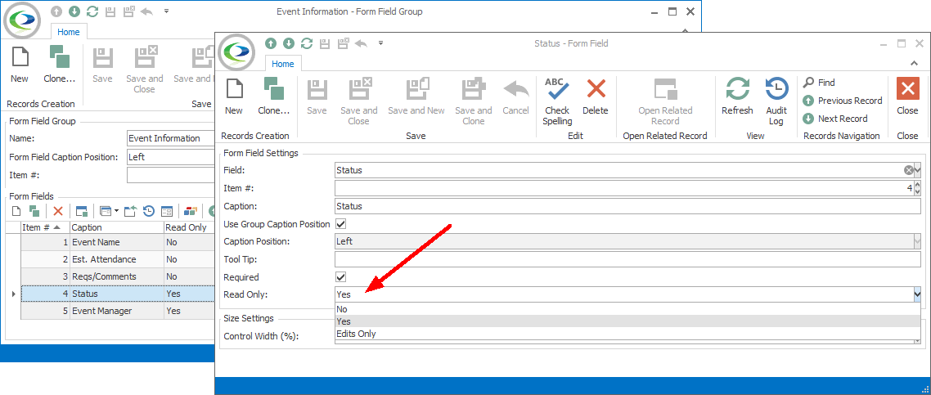931x395 pixels.
Task: Select the Status row in Form Fields grid
Action: [116, 294]
